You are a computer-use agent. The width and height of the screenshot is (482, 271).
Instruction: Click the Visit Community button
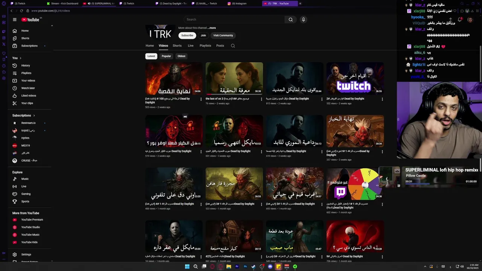[x=223, y=35]
